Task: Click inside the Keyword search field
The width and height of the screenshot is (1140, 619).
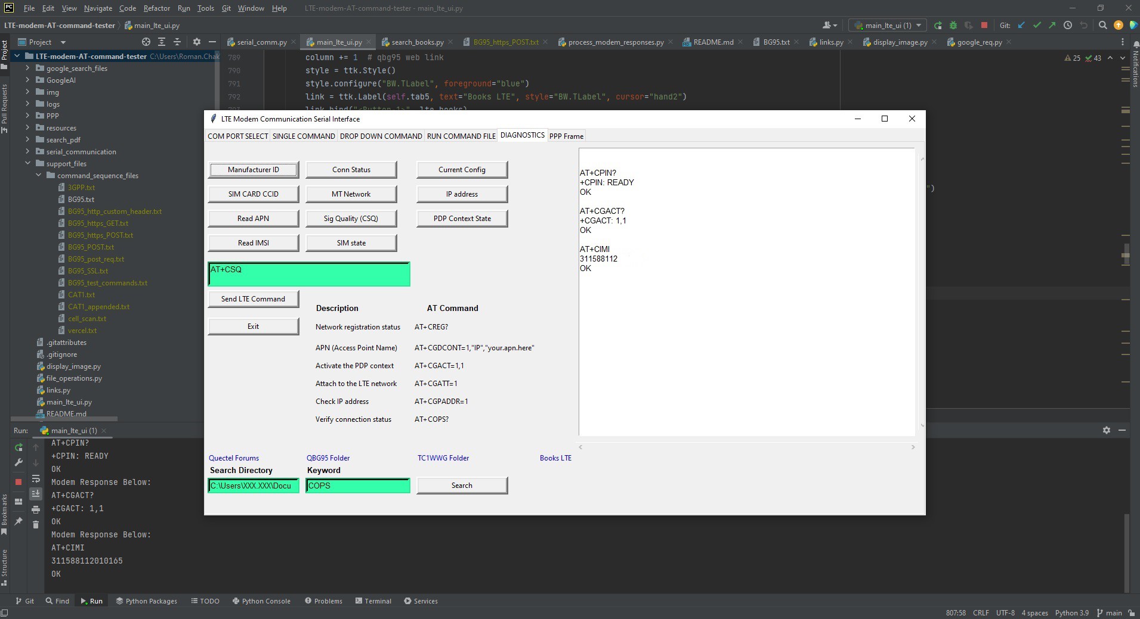Action: pyautogui.click(x=358, y=486)
